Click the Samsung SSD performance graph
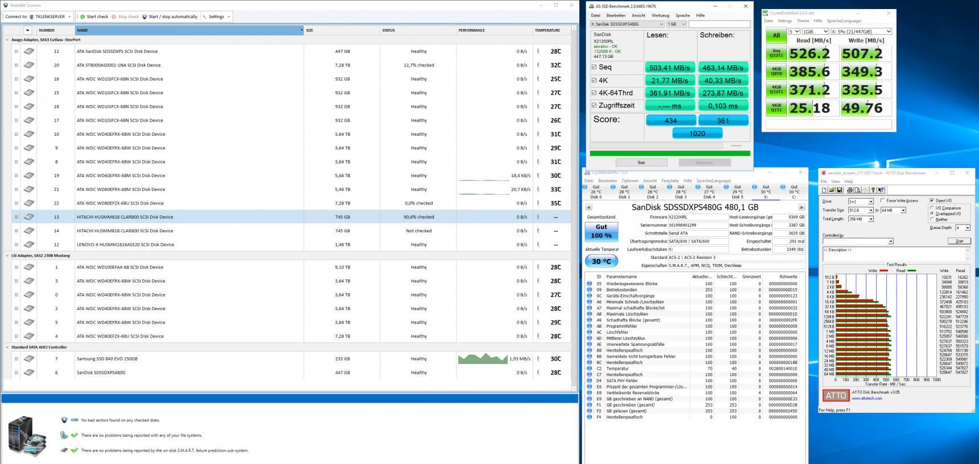This screenshot has width=979, height=464. pyautogui.click(x=483, y=358)
